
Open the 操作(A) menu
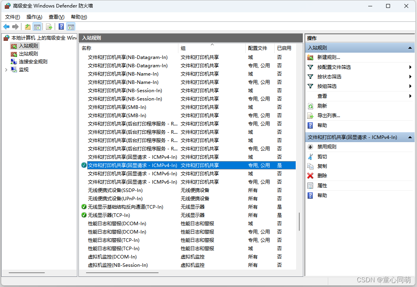(x=34, y=17)
